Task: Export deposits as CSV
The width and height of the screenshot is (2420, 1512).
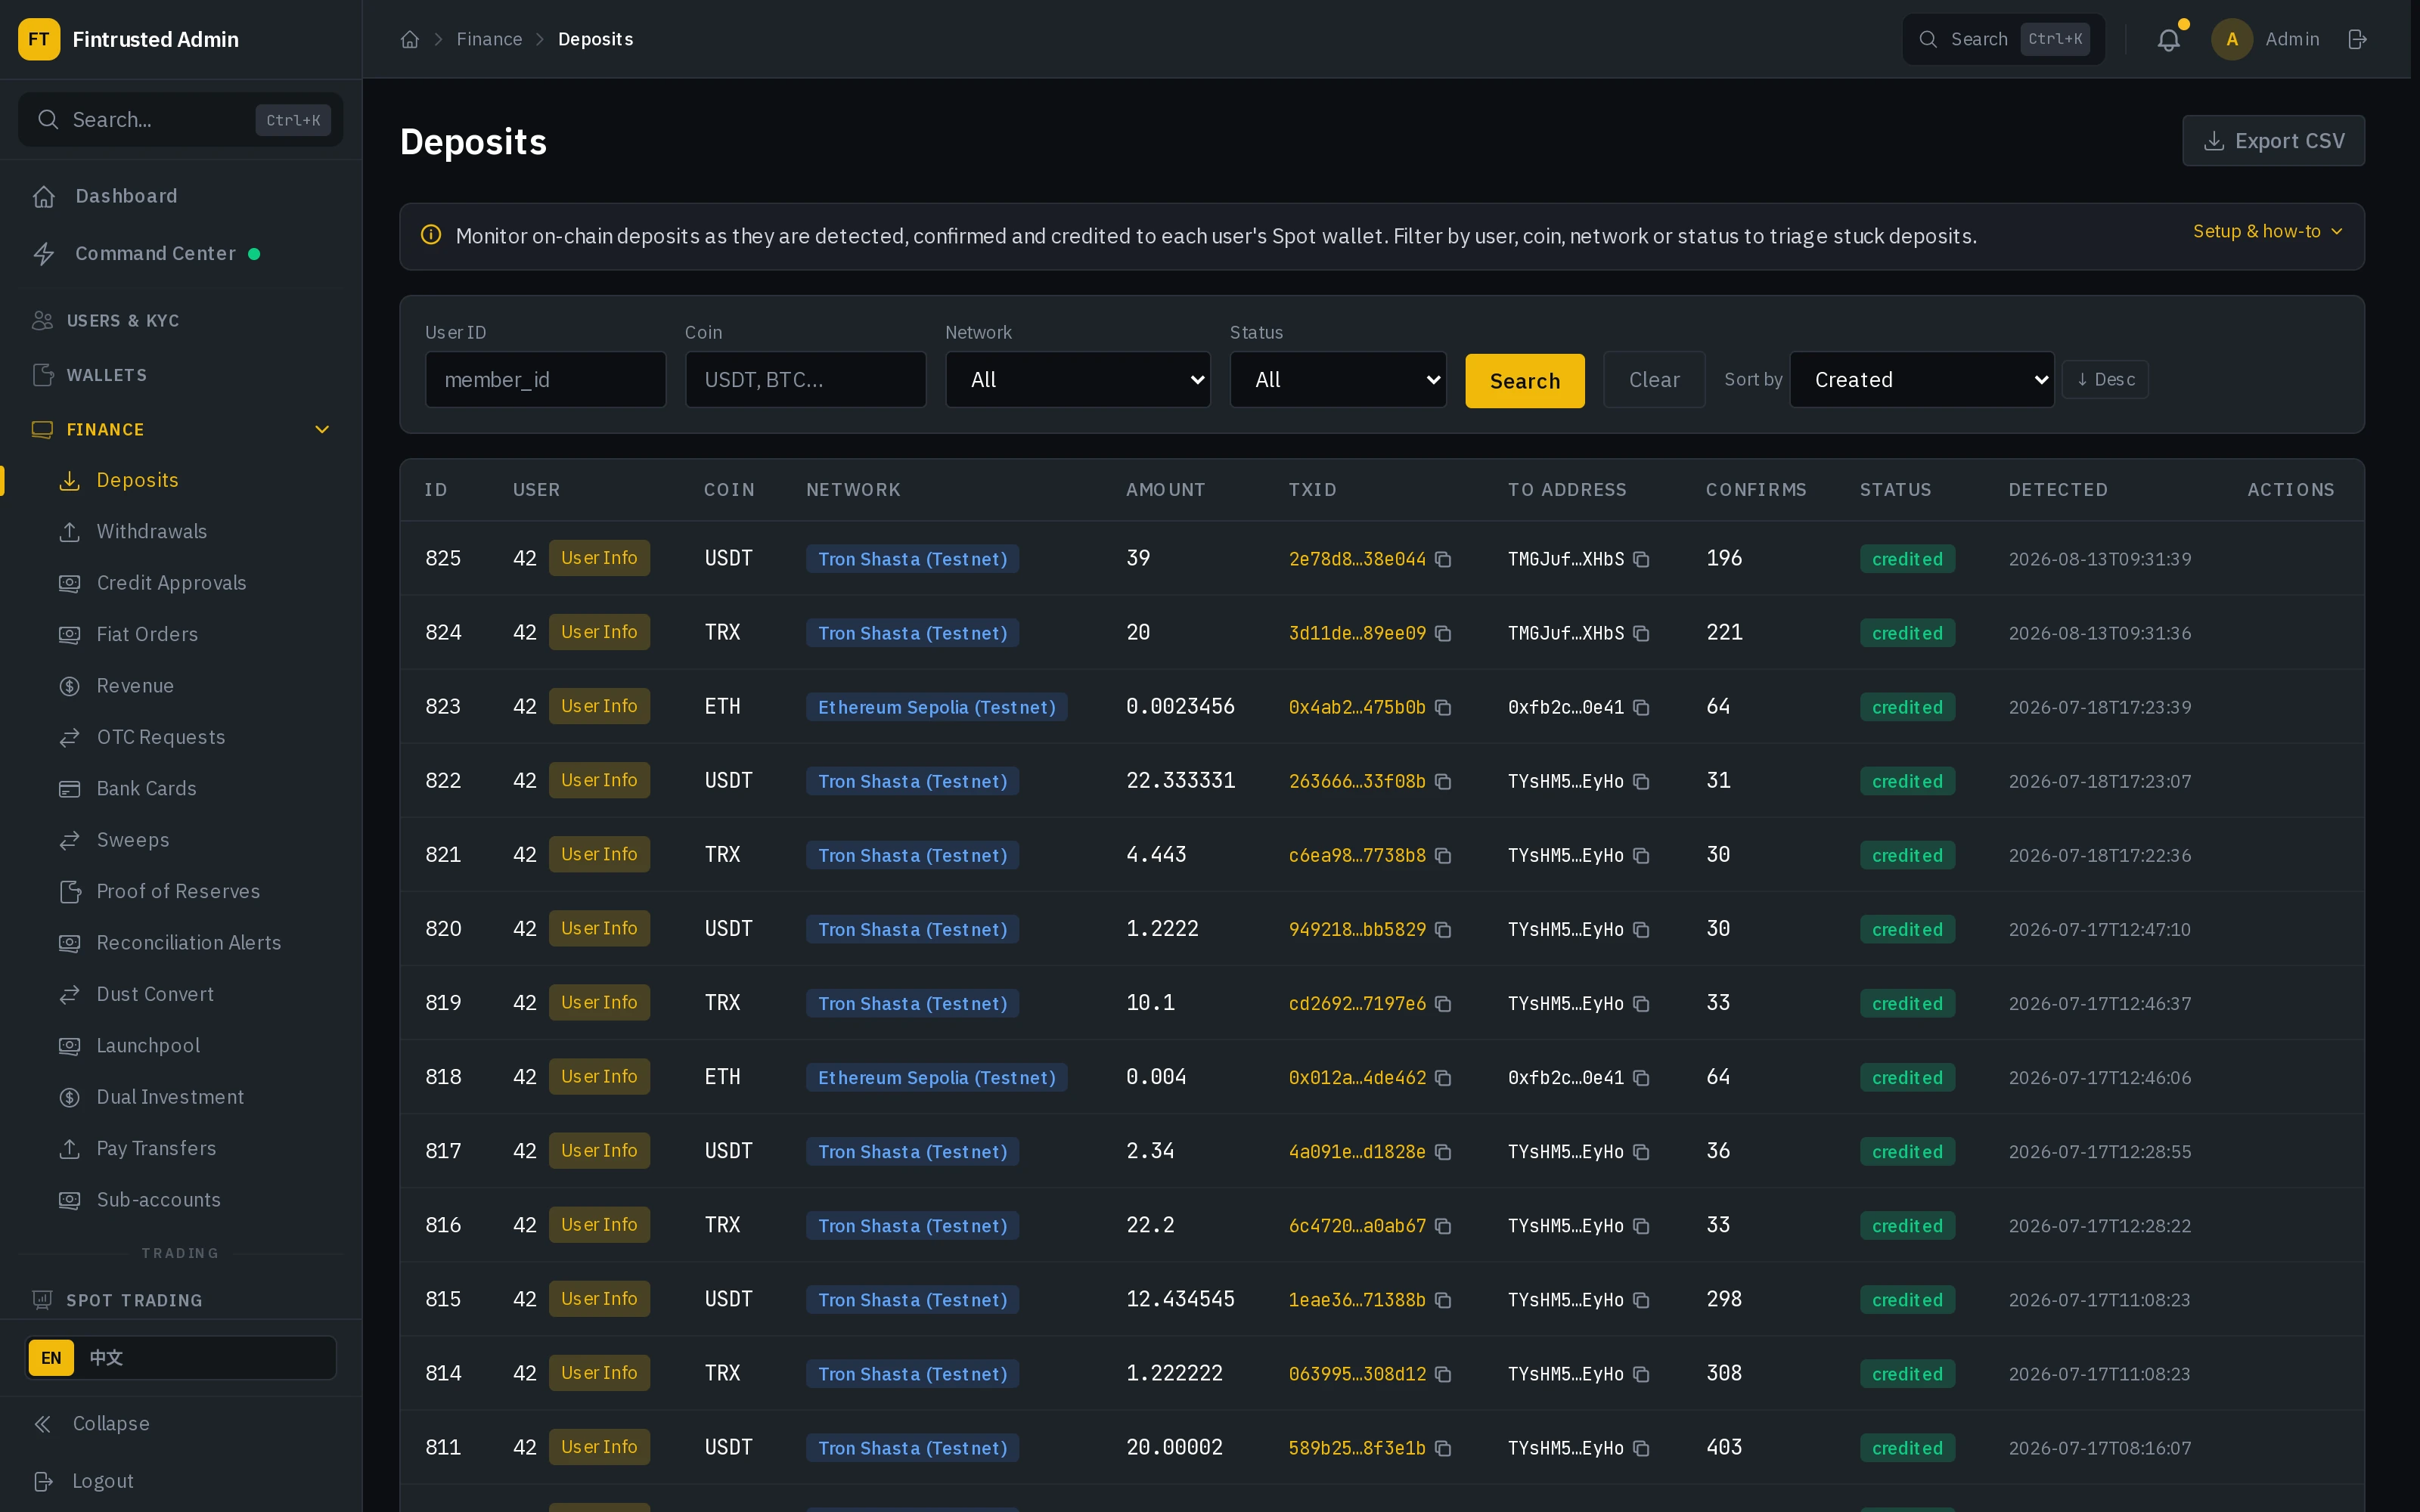Action: 2273,141
